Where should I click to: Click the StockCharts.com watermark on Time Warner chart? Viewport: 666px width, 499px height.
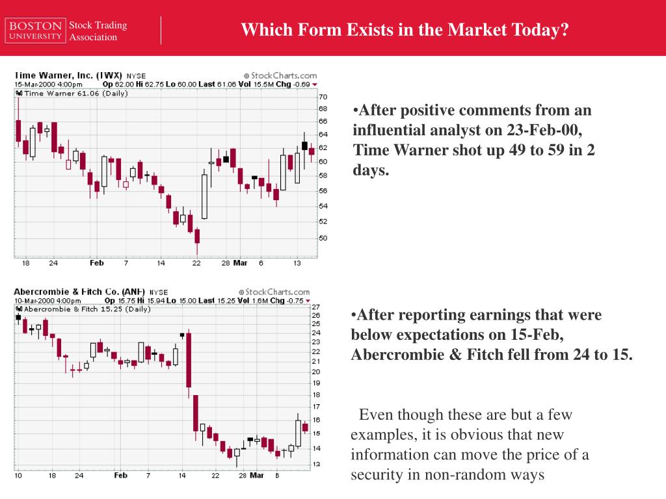280,75
